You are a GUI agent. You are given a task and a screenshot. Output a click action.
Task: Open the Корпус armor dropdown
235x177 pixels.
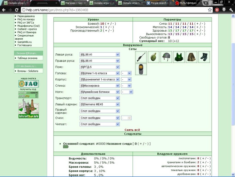tap(100, 79)
